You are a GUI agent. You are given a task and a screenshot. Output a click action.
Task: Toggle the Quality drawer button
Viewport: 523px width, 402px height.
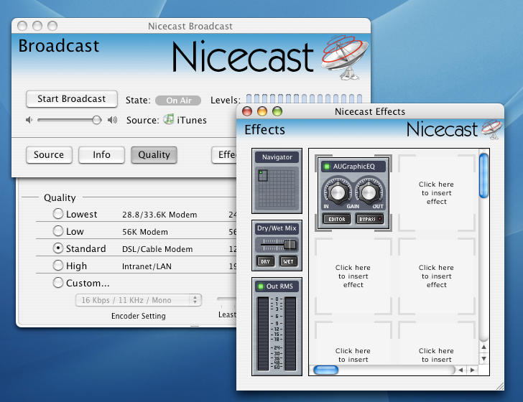(154, 155)
